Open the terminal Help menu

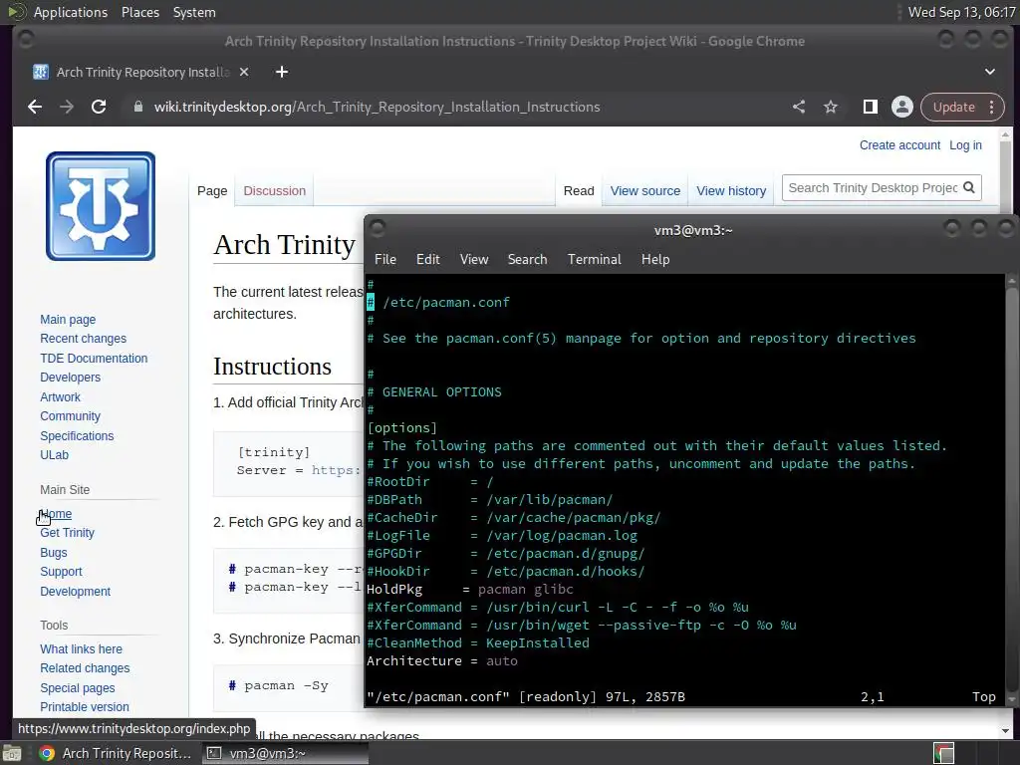[655, 259]
